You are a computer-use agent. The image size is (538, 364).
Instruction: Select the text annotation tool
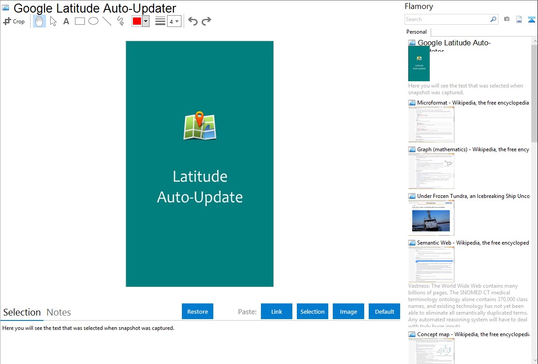point(66,21)
